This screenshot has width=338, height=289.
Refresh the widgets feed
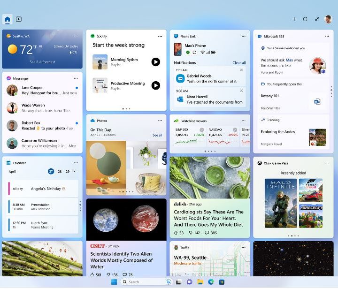pyautogui.click(x=305, y=19)
